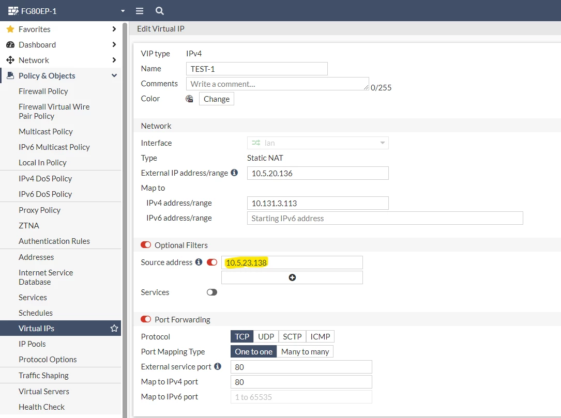This screenshot has width=561, height=418.
Task: Open Virtual Servers
Action: click(44, 391)
